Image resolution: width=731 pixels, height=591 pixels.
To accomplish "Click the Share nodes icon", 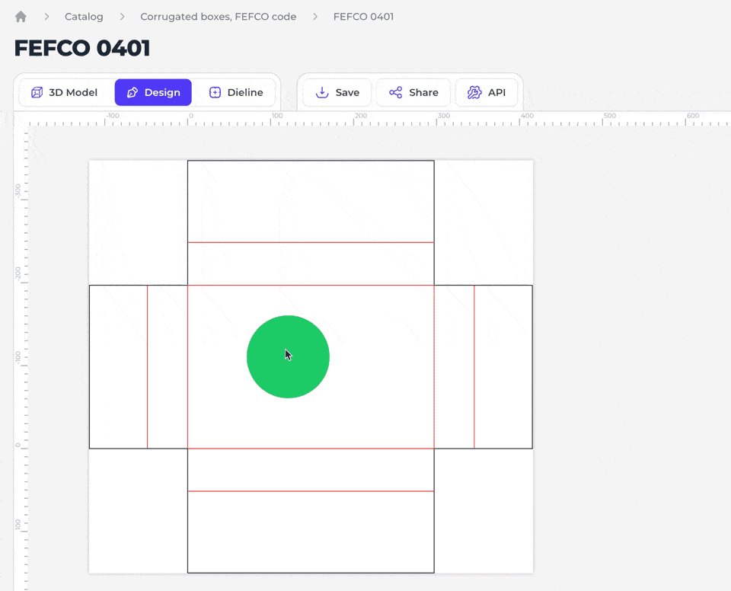I will click(x=395, y=93).
